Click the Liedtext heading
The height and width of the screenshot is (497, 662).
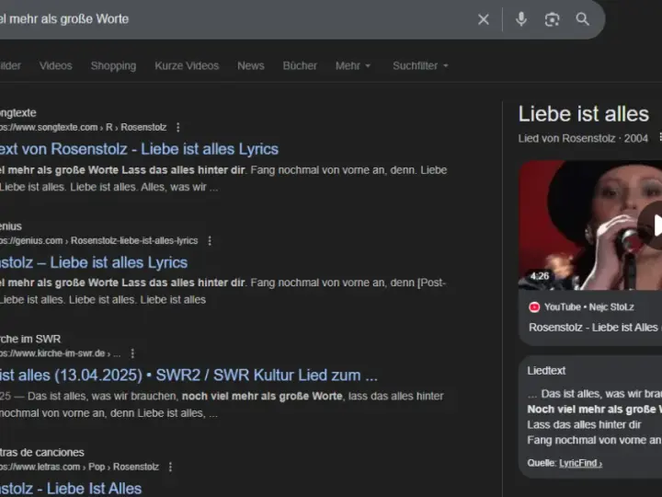546,371
